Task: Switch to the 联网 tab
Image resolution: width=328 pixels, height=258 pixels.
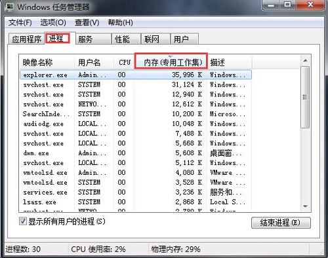Action: [x=155, y=39]
